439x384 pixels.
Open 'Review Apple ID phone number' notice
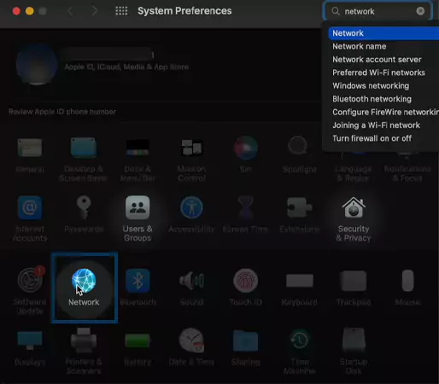pyautogui.click(x=62, y=112)
